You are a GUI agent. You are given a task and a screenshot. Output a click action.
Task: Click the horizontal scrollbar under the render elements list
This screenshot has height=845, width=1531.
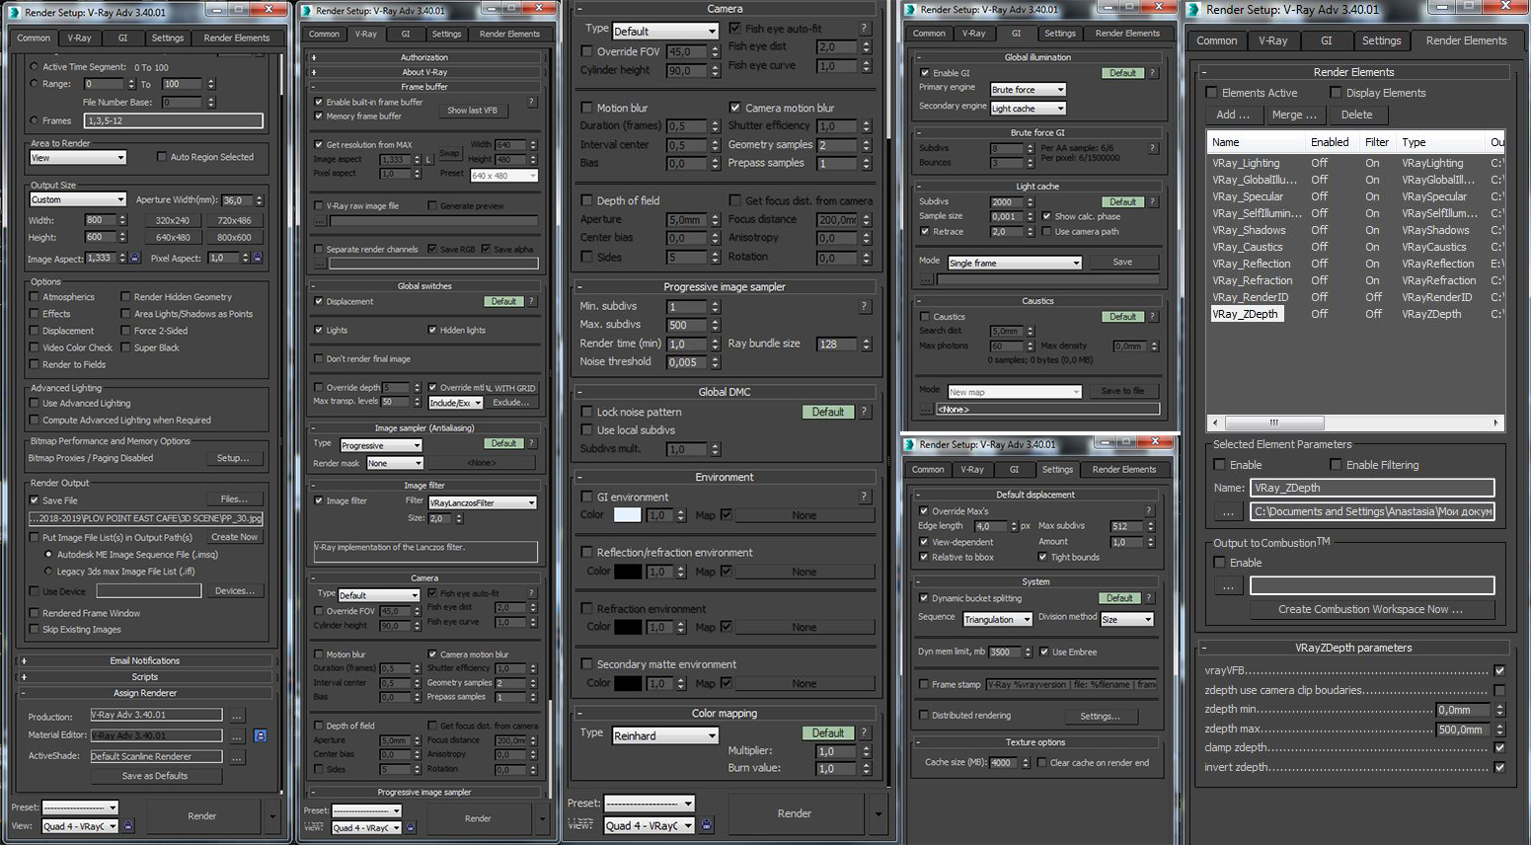1354,422
